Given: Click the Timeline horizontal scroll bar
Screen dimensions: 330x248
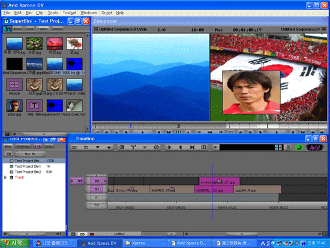Looking at the screenshot, I should [253, 234].
